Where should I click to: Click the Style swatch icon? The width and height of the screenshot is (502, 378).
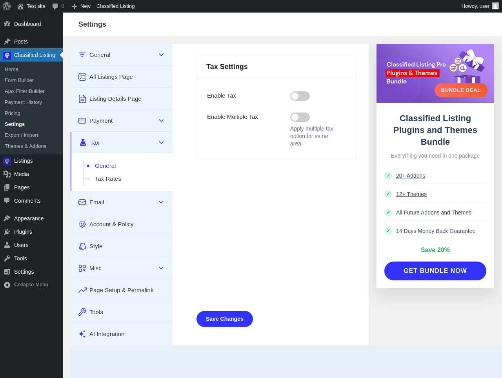pos(82,246)
